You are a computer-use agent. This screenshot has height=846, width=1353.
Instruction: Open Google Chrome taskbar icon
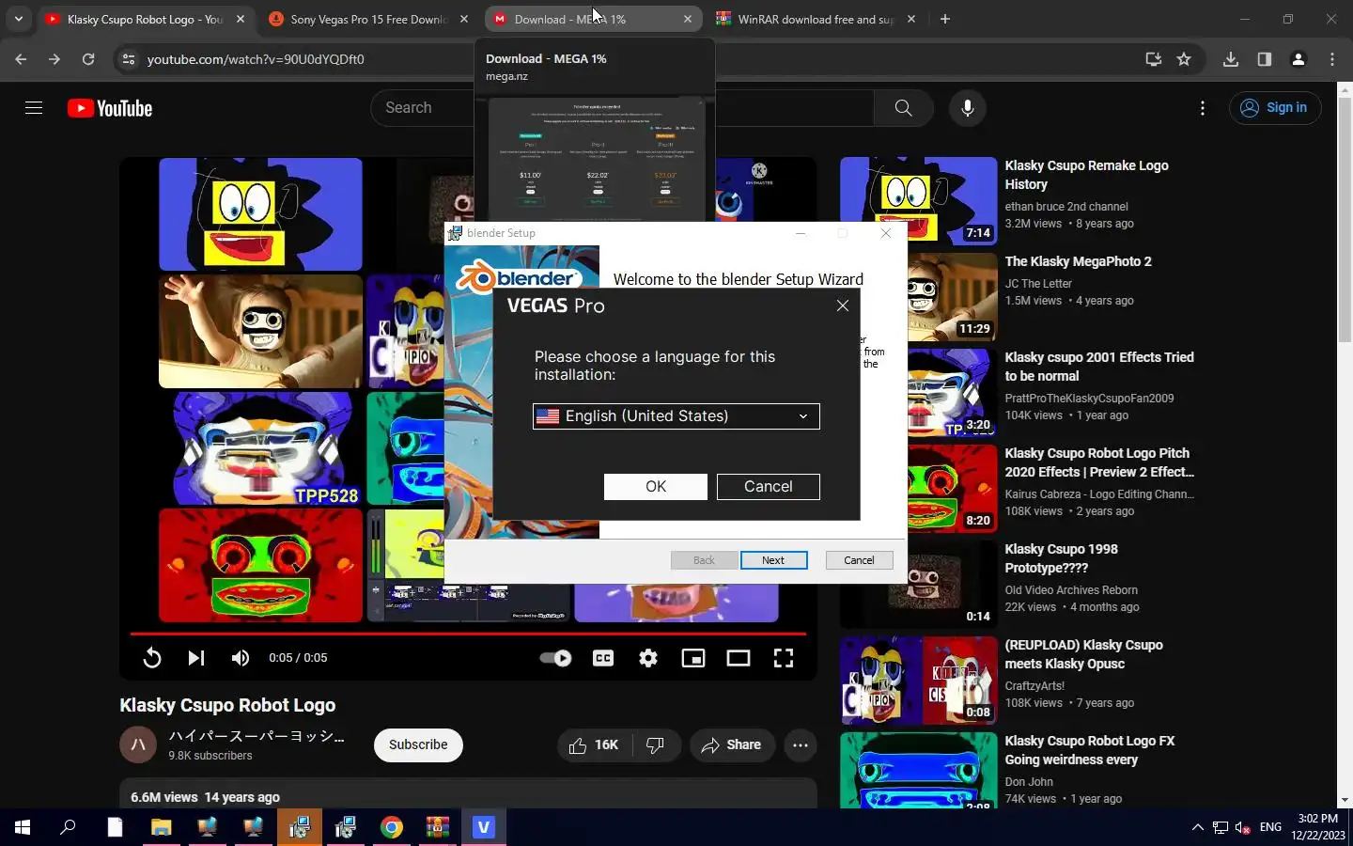pyautogui.click(x=392, y=827)
